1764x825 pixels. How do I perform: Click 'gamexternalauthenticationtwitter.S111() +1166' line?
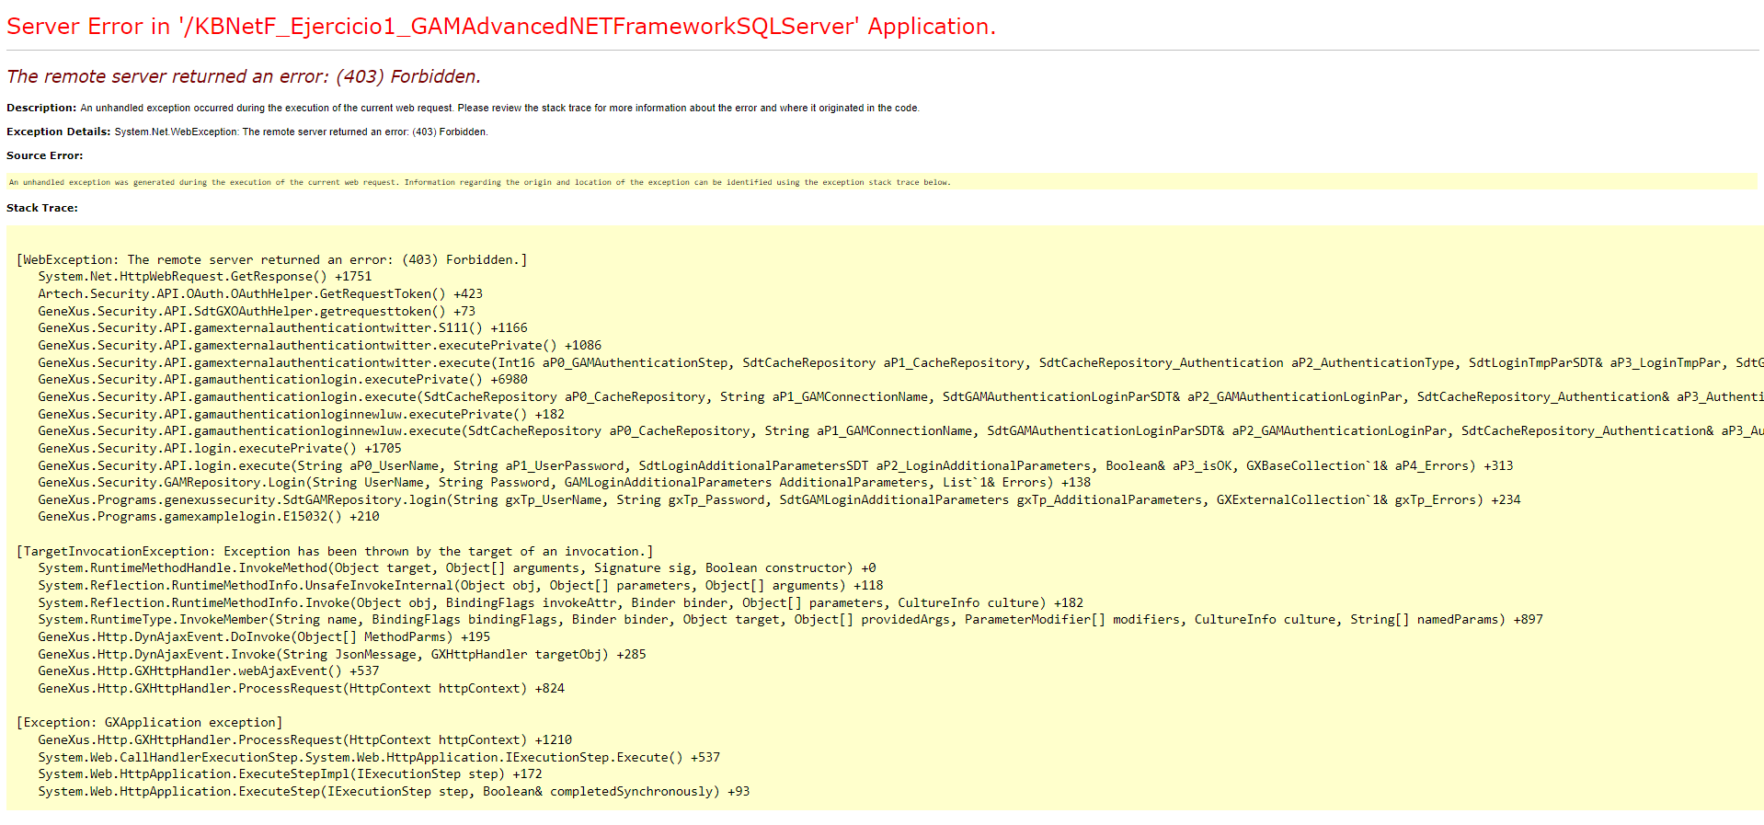point(282,327)
